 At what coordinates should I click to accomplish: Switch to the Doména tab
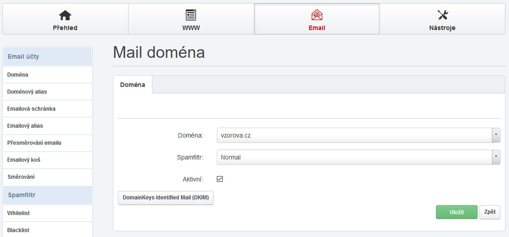coord(133,85)
